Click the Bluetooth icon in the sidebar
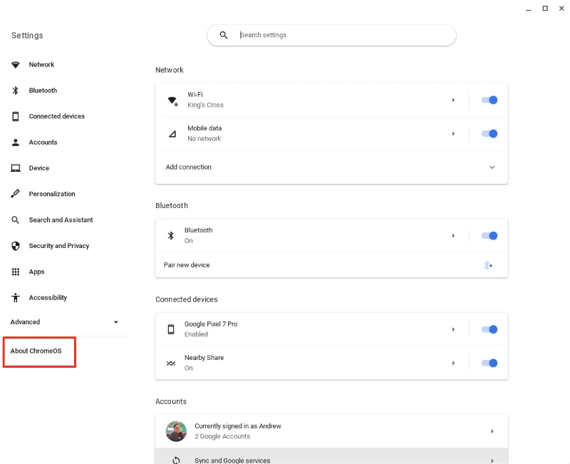Screen dimensions: 570x464 click(x=16, y=90)
